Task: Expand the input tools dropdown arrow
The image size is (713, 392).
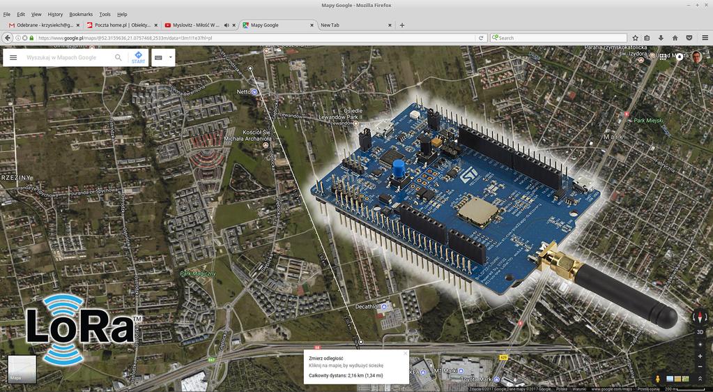Action: [x=171, y=57]
